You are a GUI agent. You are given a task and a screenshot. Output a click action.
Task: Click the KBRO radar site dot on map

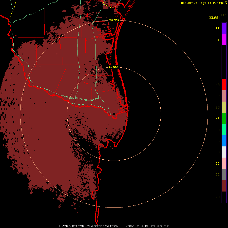point(114,114)
